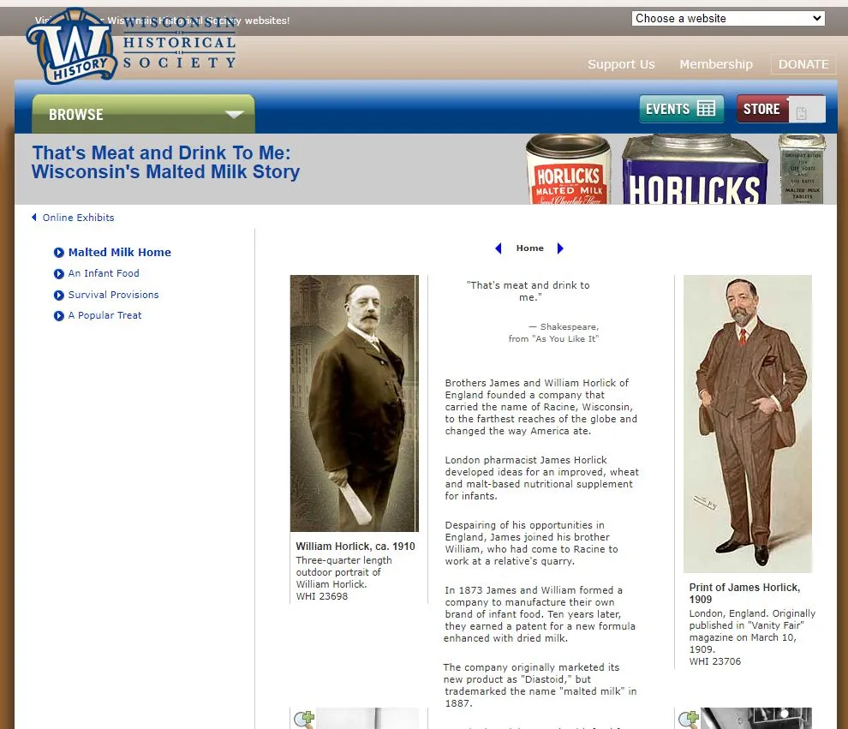The image size is (848, 729).
Task: Click the bullet icon beside An Infant Food
Action: 59,273
